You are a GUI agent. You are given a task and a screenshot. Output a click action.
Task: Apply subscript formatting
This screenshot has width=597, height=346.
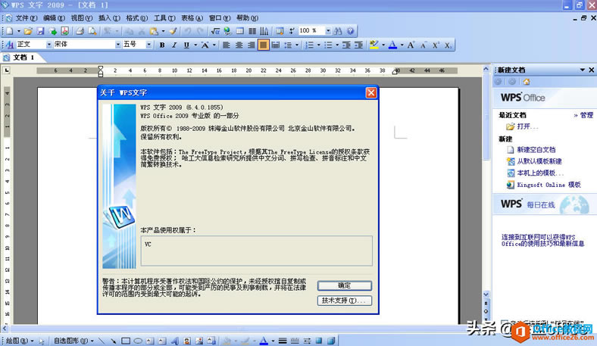point(448,45)
